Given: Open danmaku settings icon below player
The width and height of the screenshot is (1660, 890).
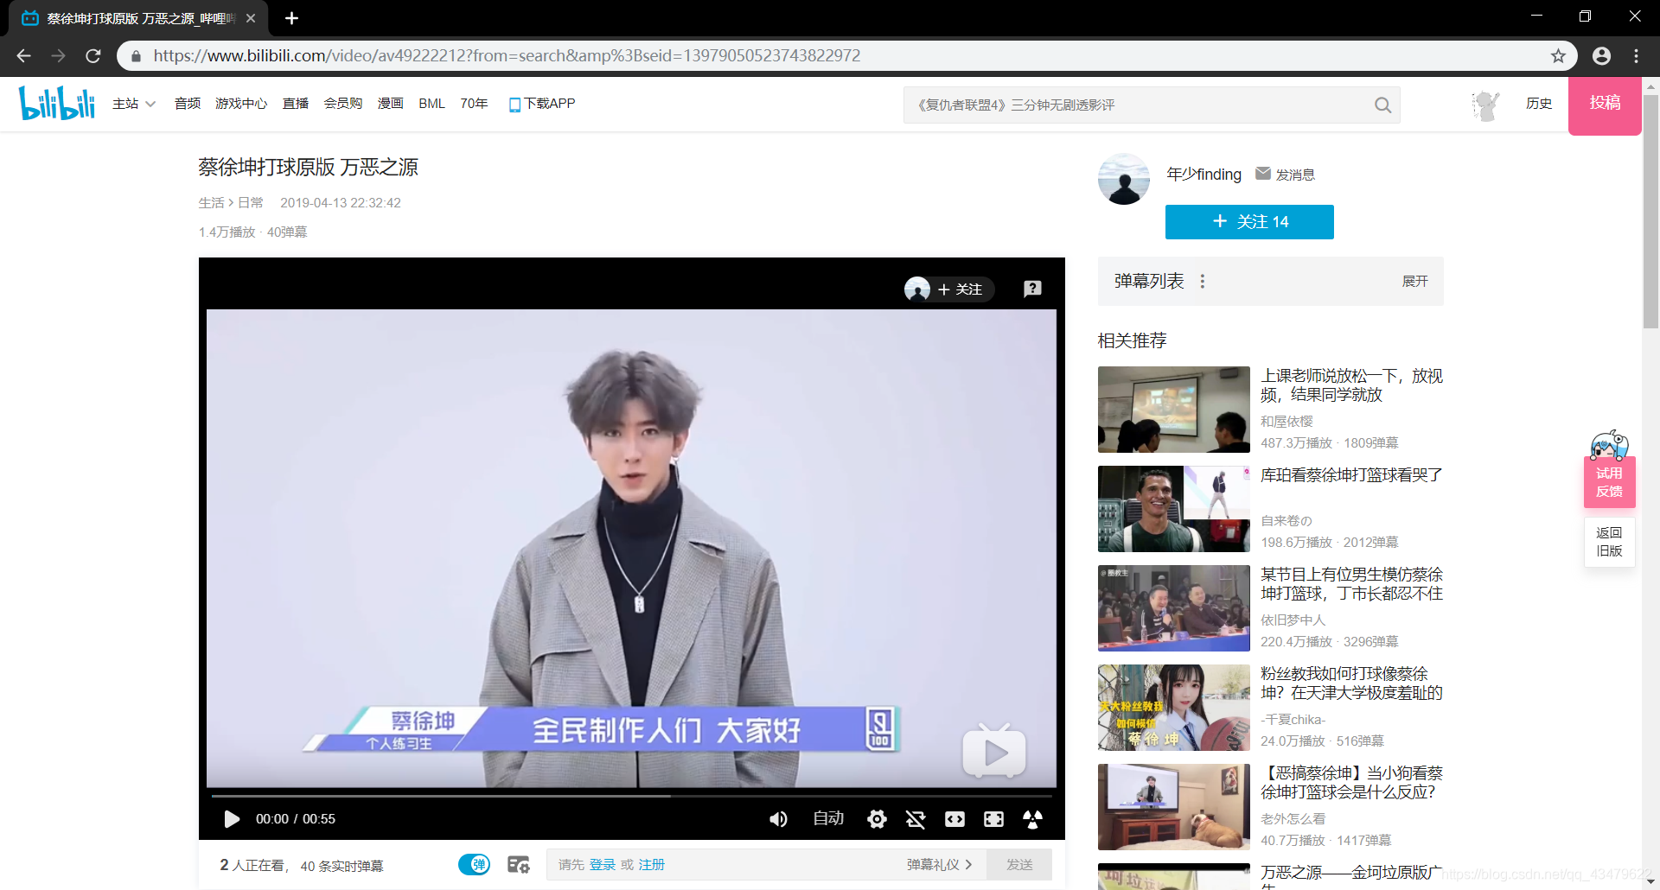Looking at the screenshot, I should (518, 864).
